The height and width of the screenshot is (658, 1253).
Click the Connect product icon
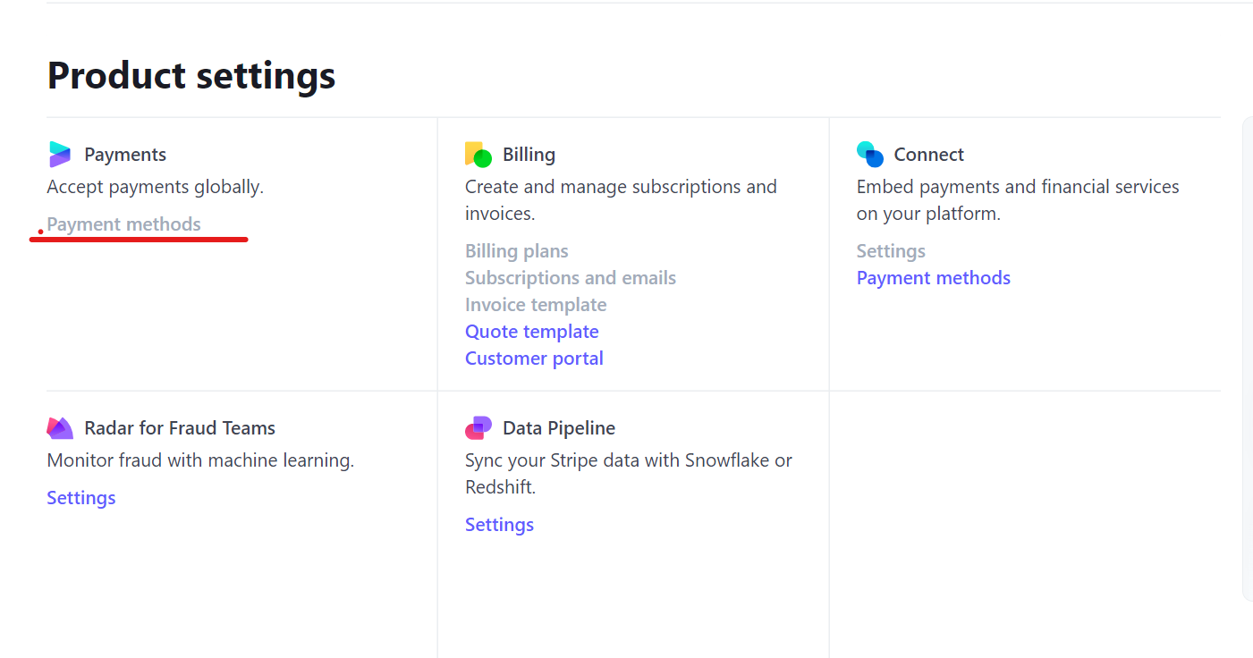pos(869,155)
